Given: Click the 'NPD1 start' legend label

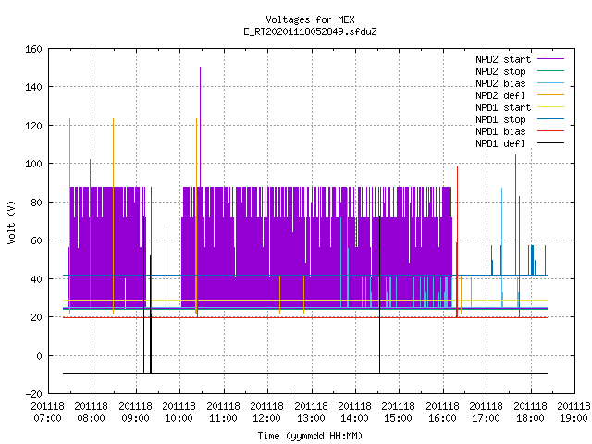Looking at the screenshot, I should 503,107.
